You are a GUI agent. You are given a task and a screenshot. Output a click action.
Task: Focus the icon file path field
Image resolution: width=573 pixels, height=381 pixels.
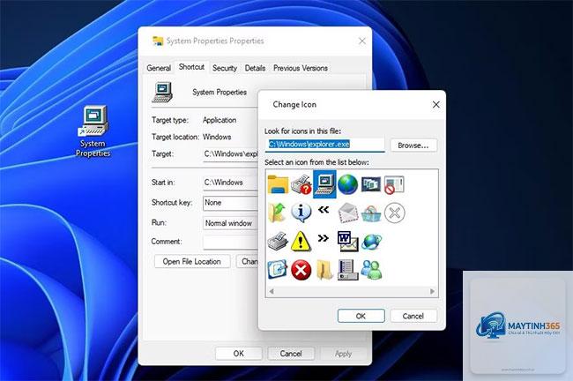tap(325, 145)
